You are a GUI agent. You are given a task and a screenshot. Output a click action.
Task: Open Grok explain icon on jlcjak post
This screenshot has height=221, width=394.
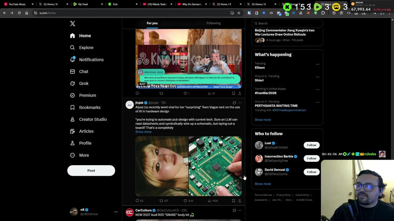point(234,103)
